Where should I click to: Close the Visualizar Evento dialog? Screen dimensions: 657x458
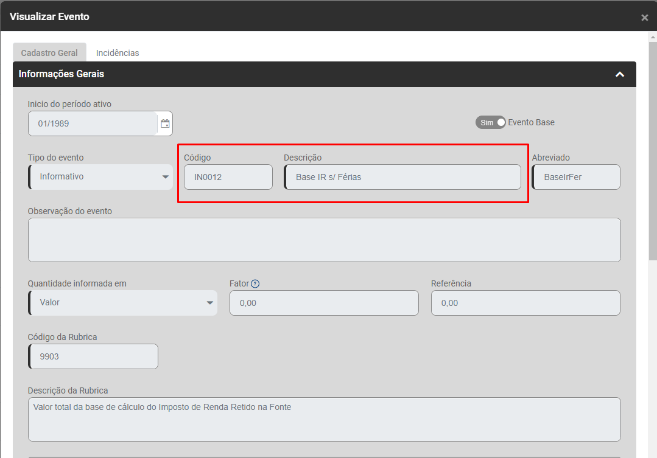[x=644, y=18]
